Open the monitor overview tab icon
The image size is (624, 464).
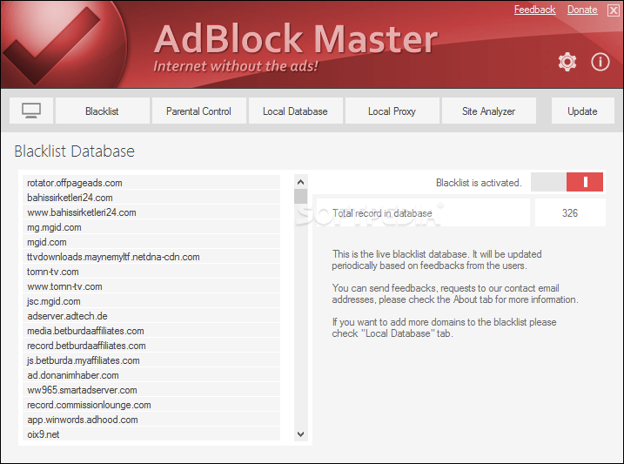pyautogui.click(x=31, y=111)
